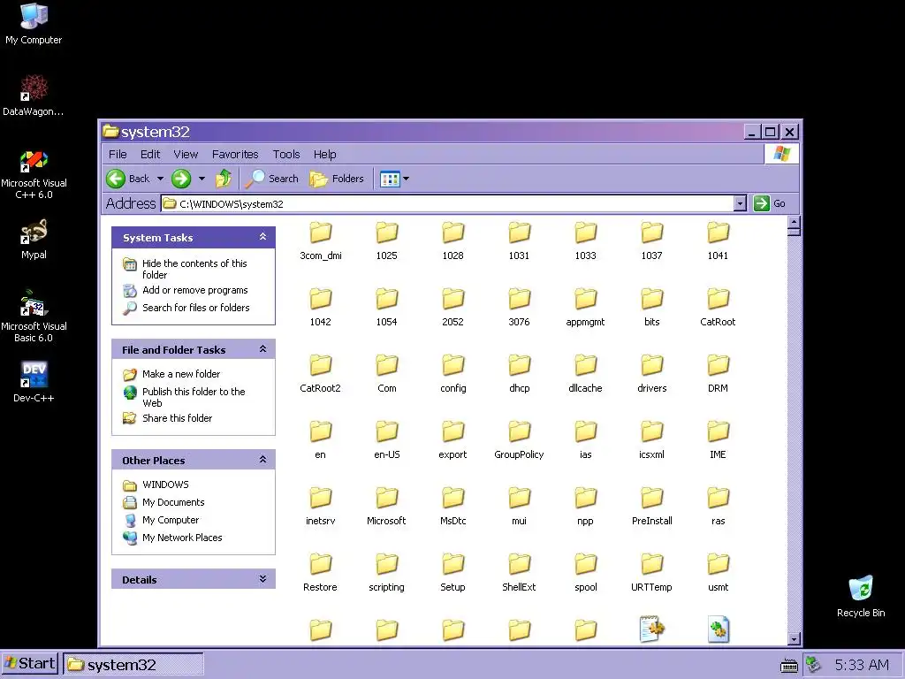Open Microsoft Visual C++ 6.0 shortcut
The height and width of the screenshot is (679, 905).
(x=34, y=175)
